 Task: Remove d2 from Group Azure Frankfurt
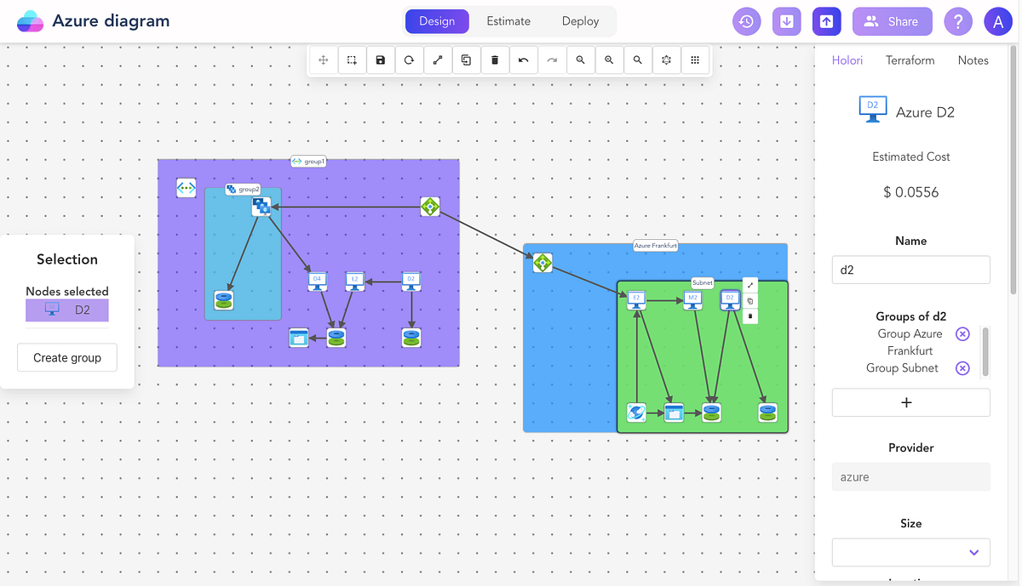(962, 333)
